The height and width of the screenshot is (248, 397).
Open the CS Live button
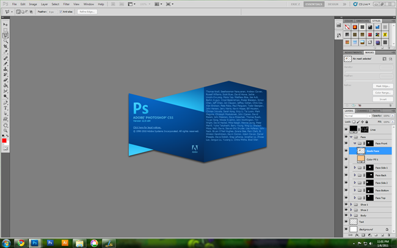pyautogui.click(x=362, y=4)
